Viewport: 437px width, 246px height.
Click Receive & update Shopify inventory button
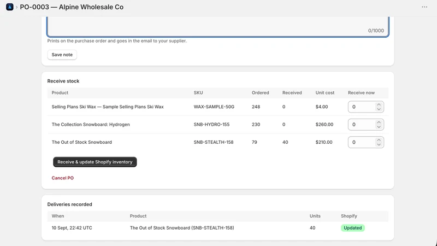(x=95, y=162)
